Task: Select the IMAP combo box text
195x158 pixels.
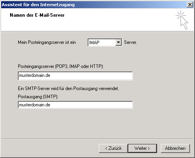Action: [x=102, y=42]
